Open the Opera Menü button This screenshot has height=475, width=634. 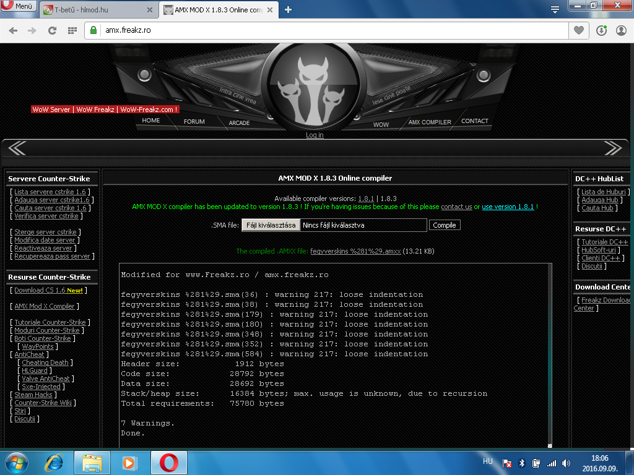click(19, 6)
